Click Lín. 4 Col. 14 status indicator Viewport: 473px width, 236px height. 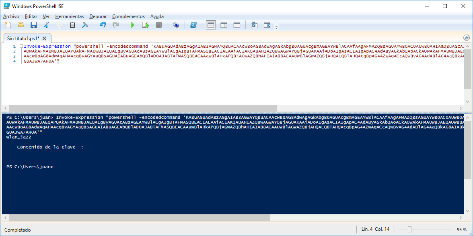(x=376, y=230)
